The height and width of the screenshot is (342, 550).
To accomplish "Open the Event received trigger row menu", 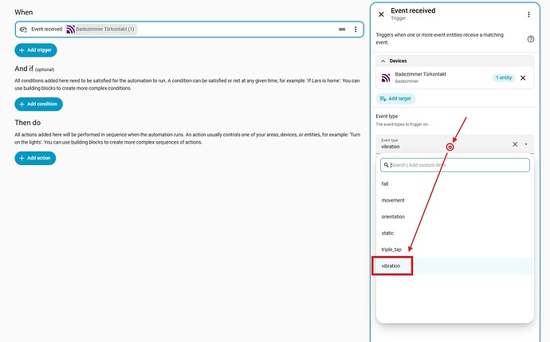I will coord(356,29).
